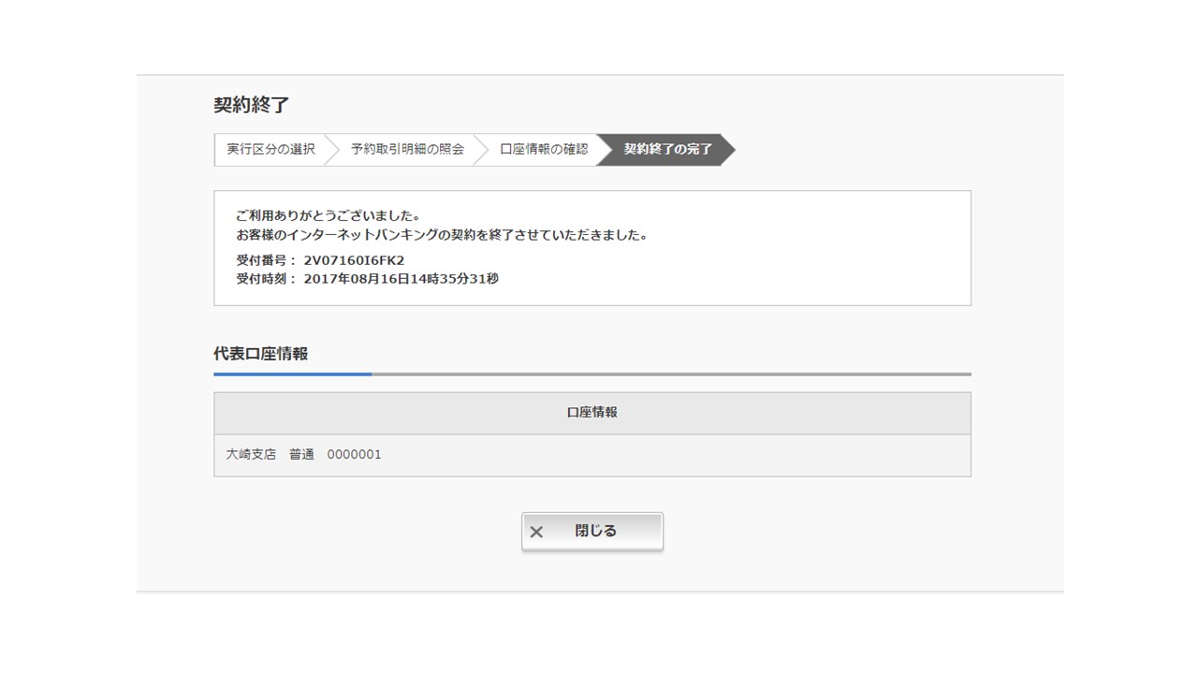Click the 受付時刻 timestamp value
1198x674 pixels.
(401, 278)
